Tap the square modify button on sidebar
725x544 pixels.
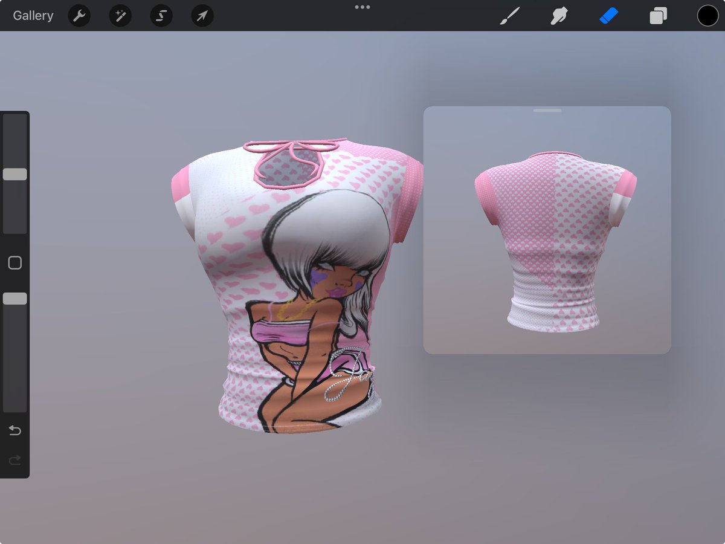15,263
